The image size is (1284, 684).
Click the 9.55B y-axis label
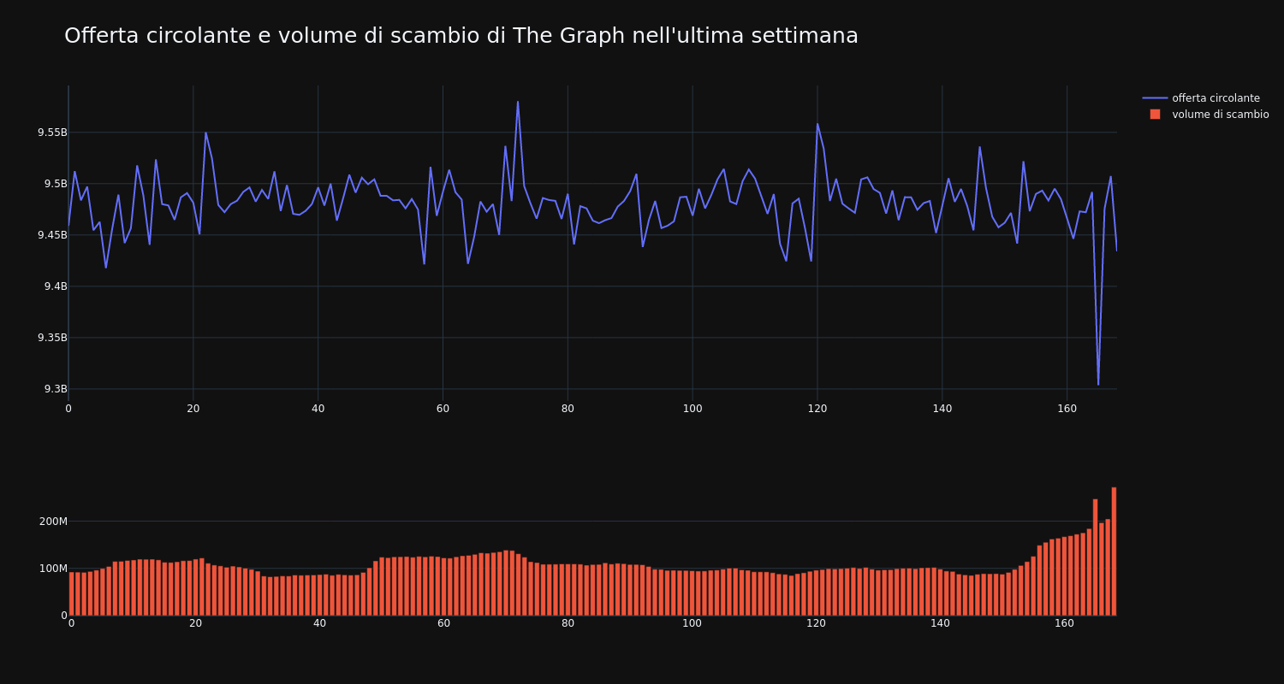click(x=51, y=133)
